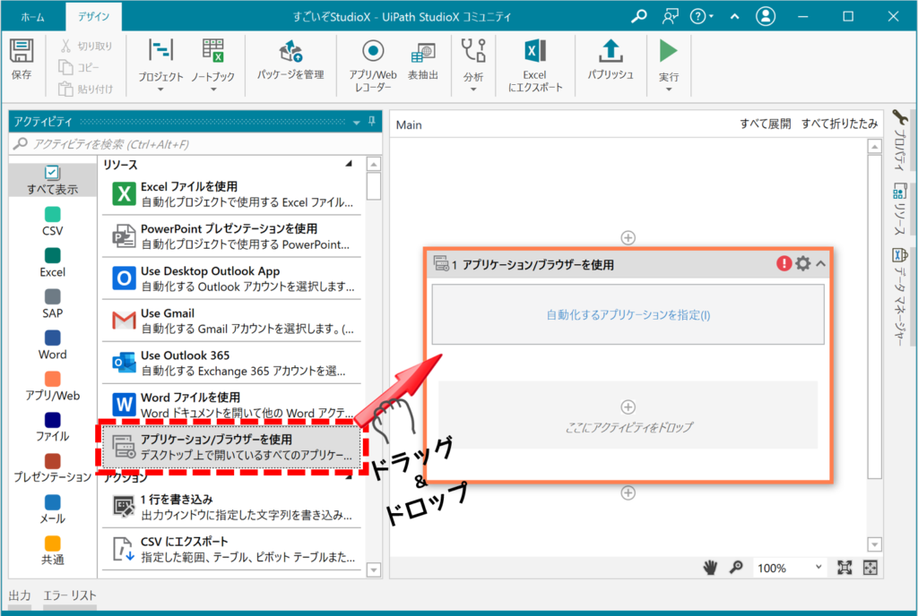Viewport: 918px width, 616px height.
Task: Open the zoom 100% dropdown
Action: 790,568
